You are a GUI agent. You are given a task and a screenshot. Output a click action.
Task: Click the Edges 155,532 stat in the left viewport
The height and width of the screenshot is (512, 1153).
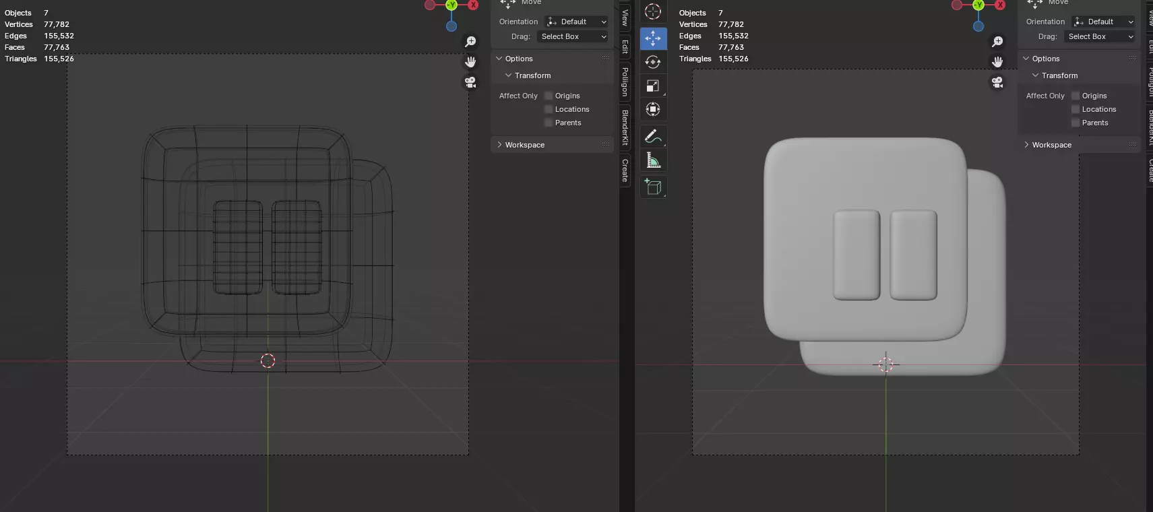[39, 36]
